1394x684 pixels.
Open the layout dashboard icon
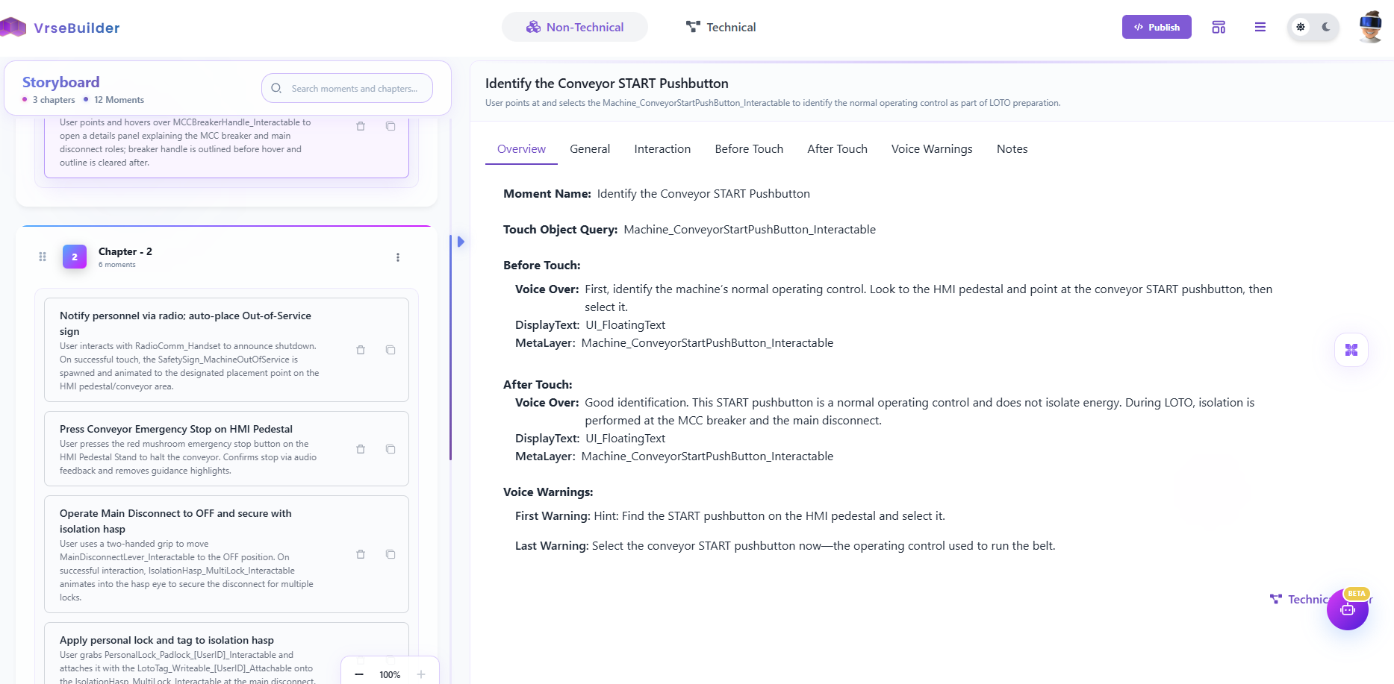point(1219,27)
